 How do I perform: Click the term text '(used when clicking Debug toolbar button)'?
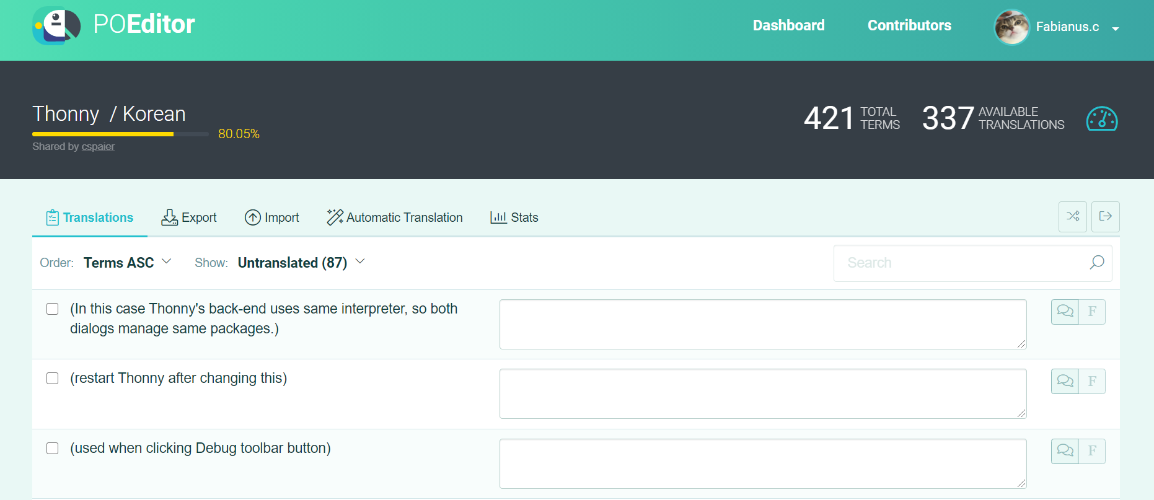(x=200, y=448)
